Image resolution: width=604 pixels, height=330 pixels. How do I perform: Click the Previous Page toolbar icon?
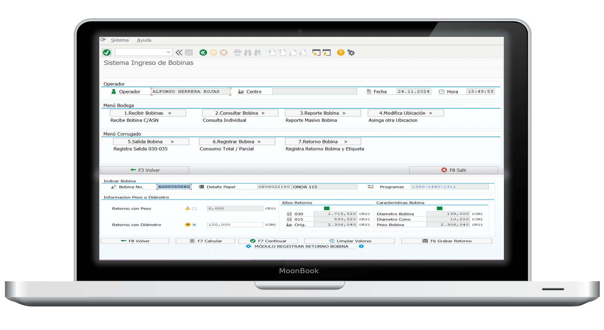(x=282, y=52)
